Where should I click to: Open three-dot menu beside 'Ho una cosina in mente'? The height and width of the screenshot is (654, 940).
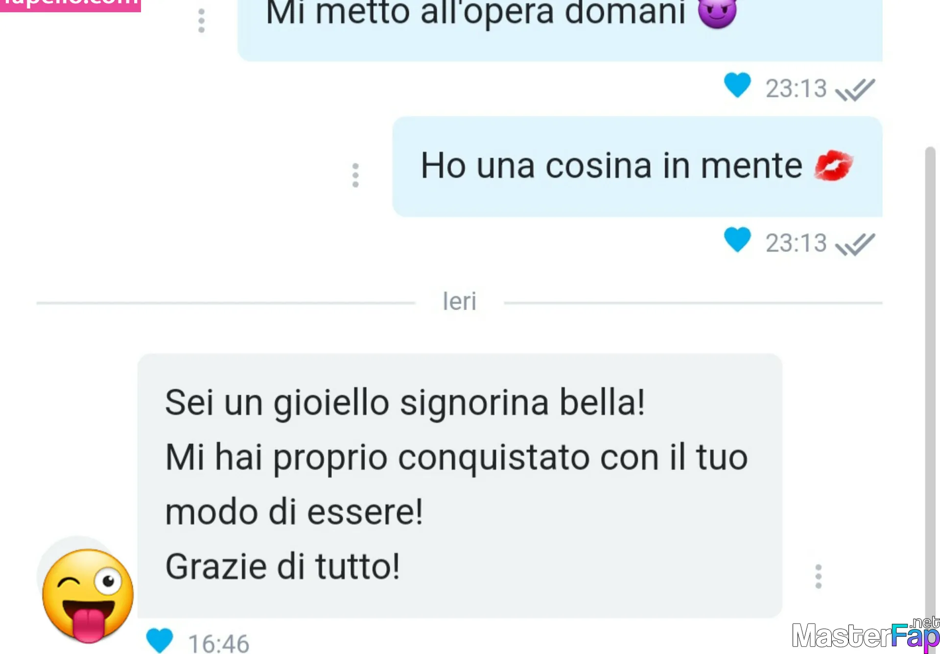click(355, 175)
